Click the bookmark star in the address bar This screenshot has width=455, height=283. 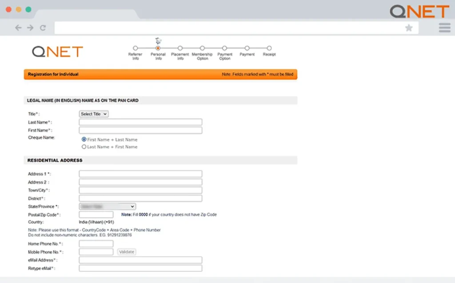point(409,28)
